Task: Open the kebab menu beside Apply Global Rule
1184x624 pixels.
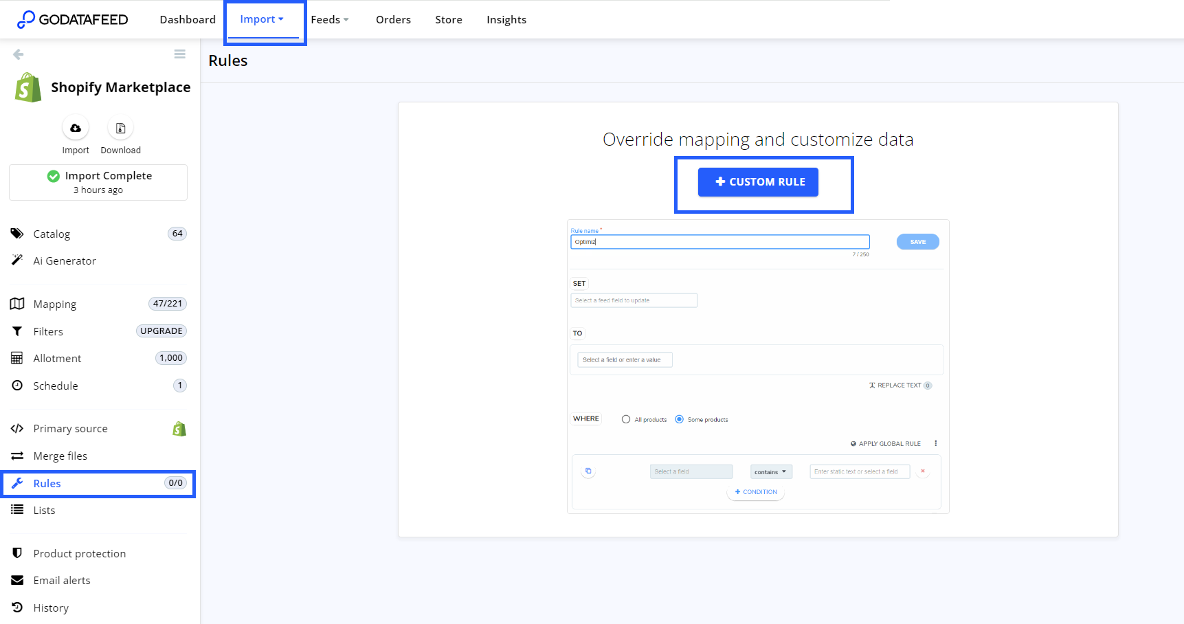Action: pos(935,443)
